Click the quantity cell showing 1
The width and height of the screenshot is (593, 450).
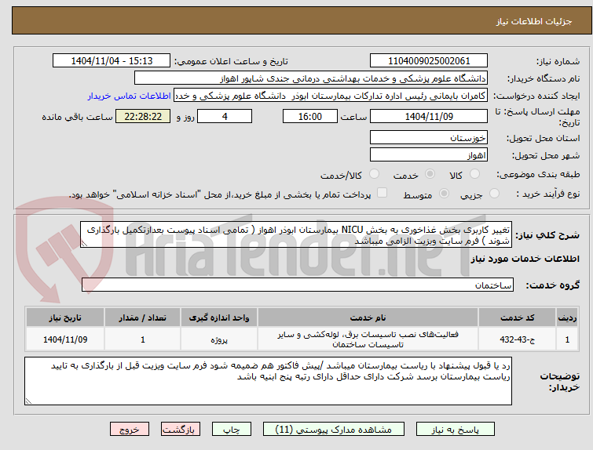(x=143, y=339)
